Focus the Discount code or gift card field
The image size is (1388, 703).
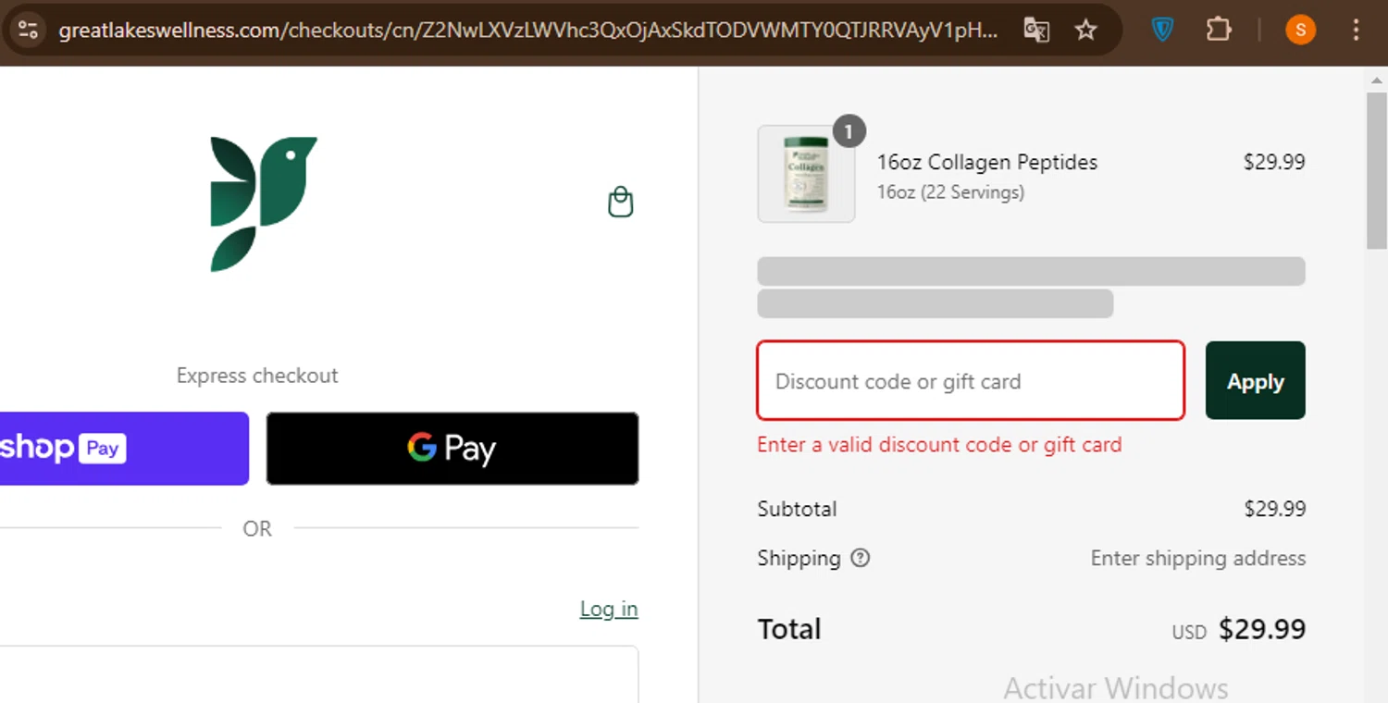[x=970, y=380]
